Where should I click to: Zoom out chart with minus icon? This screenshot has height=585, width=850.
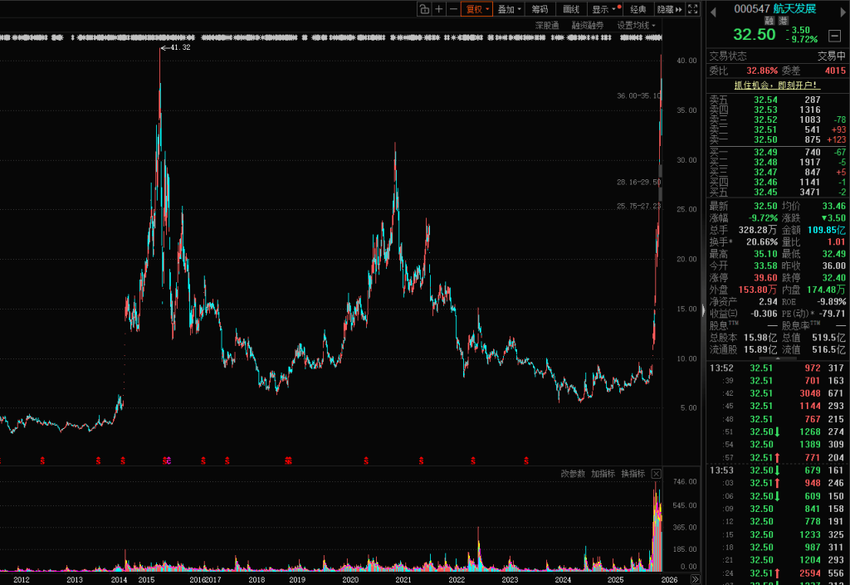coord(453,9)
